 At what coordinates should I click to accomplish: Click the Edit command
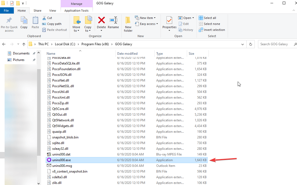click(x=184, y=24)
